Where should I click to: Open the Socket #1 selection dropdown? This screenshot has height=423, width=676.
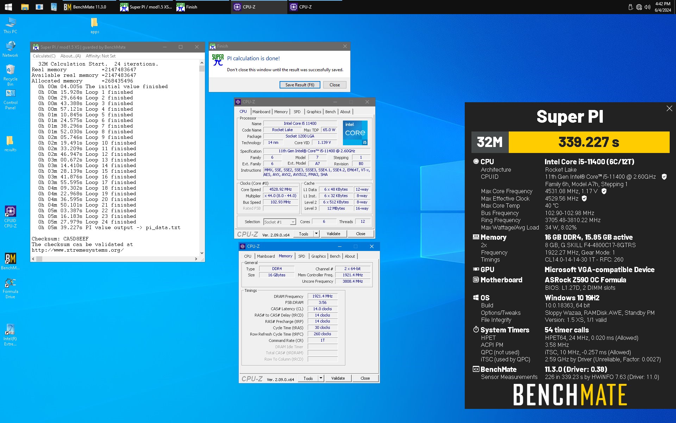pos(280,222)
